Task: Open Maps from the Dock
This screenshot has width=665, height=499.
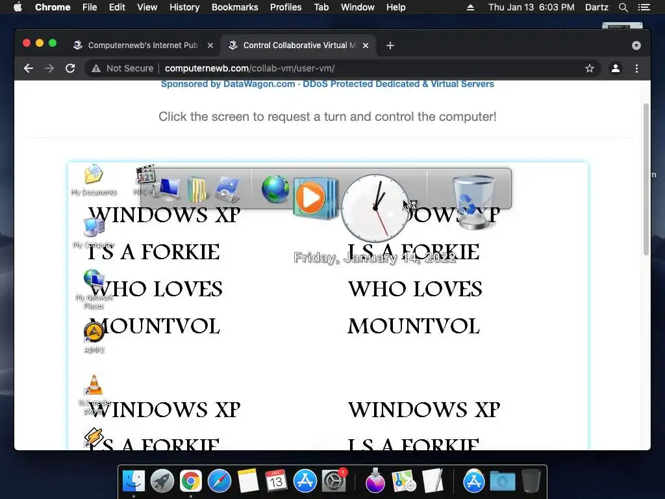Action: [x=404, y=481]
